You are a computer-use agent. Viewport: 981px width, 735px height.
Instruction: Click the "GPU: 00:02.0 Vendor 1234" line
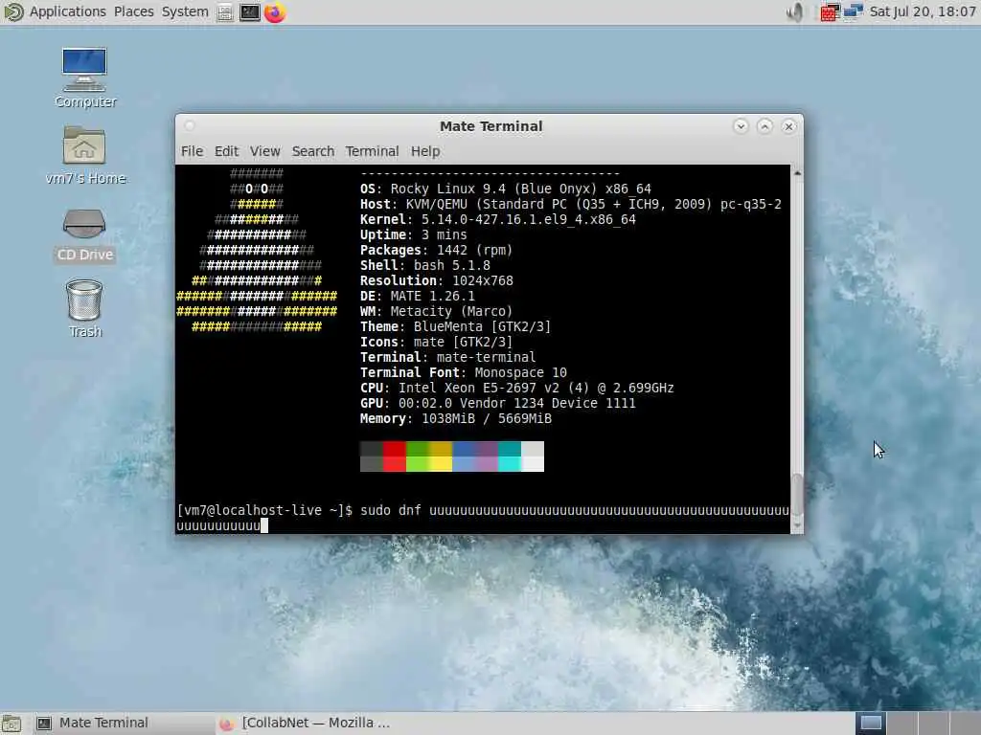[498, 403]
